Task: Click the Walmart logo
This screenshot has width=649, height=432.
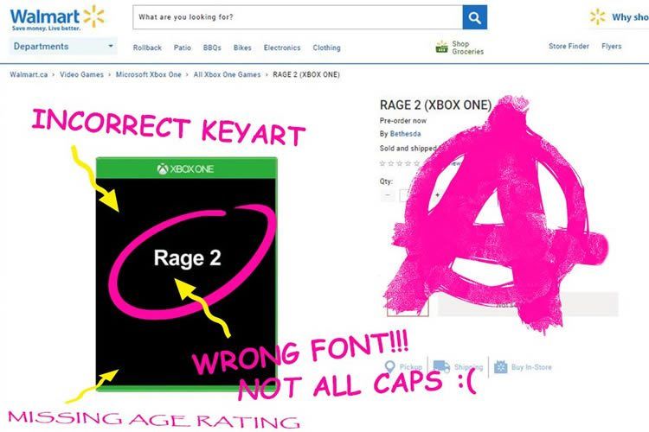Action: point(57,18)
